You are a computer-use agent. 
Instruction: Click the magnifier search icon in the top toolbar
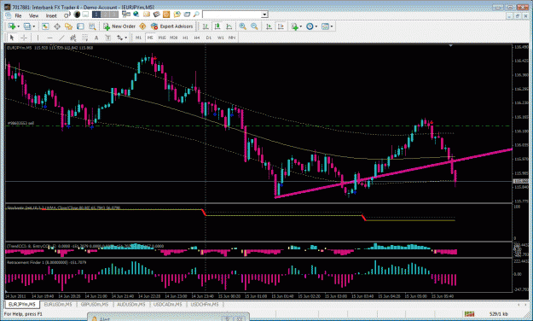(196, 15)
